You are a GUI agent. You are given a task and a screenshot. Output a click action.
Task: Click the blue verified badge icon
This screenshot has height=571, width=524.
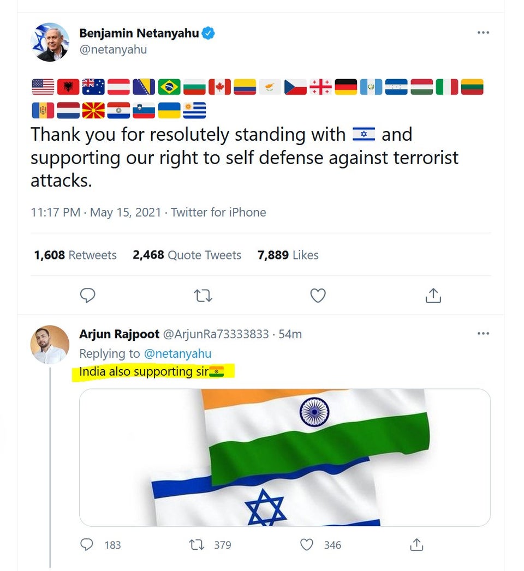(x=208, y=33)
